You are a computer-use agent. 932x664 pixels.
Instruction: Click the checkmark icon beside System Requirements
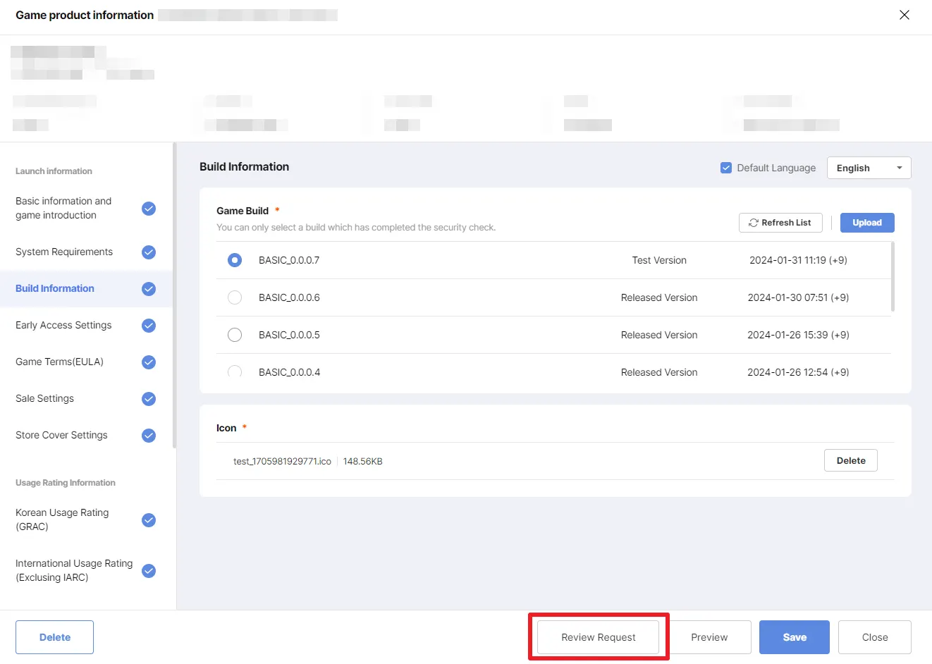[x=149, y=252]
